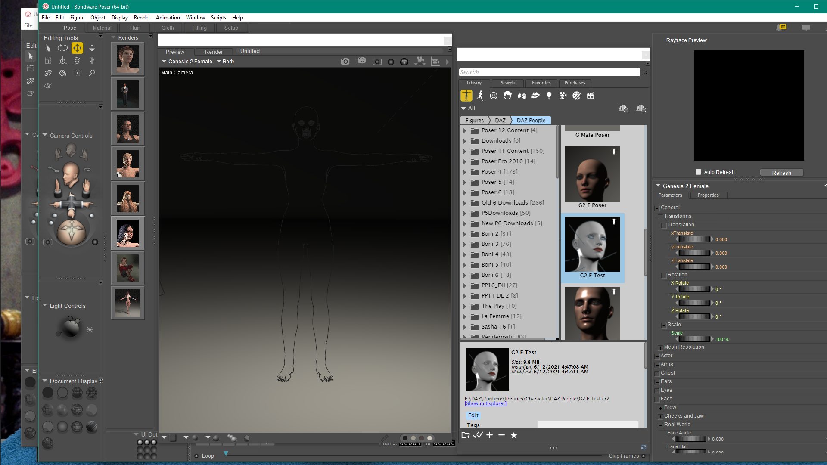
Task: Click the Refresh raytrace button
Action: [781, 173]
